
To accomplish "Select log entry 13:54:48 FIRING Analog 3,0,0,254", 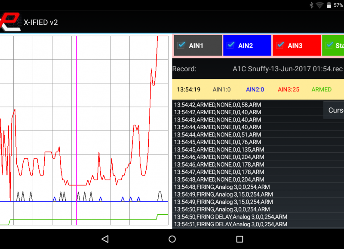I will coord(223,187).
